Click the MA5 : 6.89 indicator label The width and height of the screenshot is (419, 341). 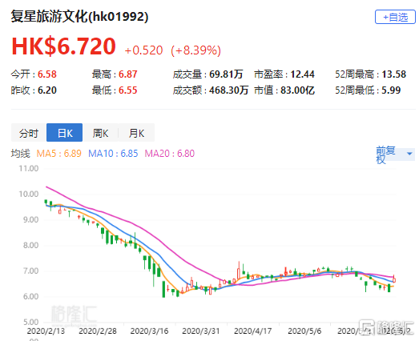coord(58,154)
